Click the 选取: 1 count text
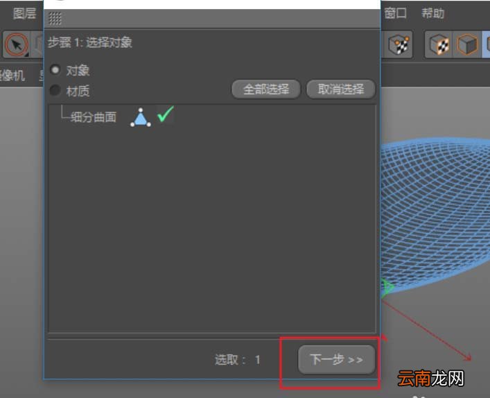The width and height of the screenshot is (490, 398). coord(238,360)
